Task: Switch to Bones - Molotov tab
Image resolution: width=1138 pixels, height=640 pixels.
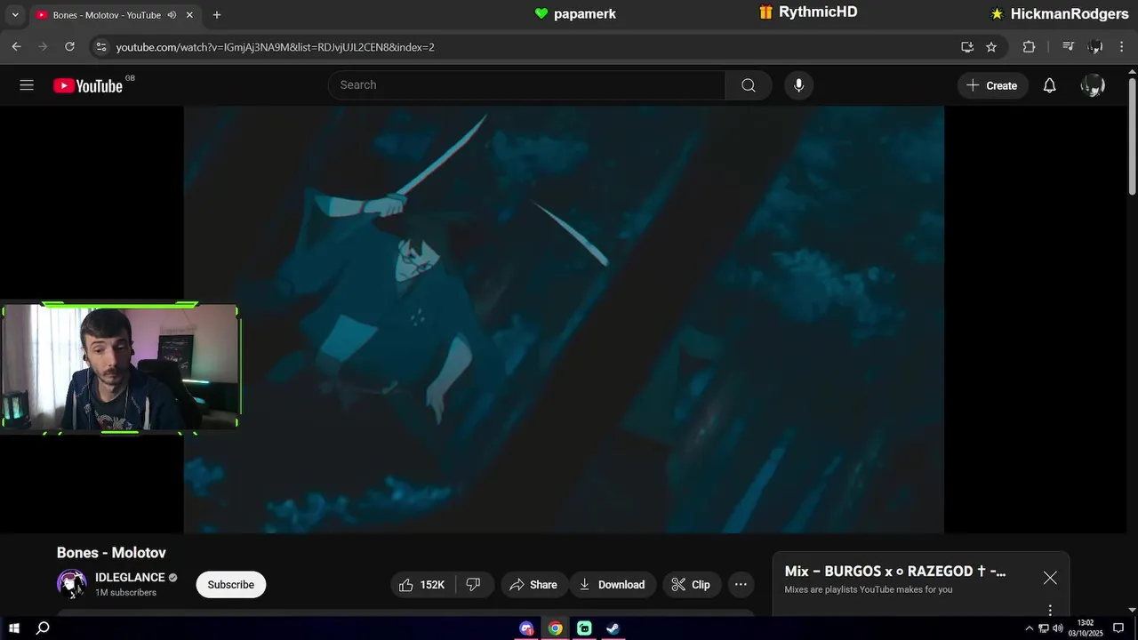Action: pos(106,15)
